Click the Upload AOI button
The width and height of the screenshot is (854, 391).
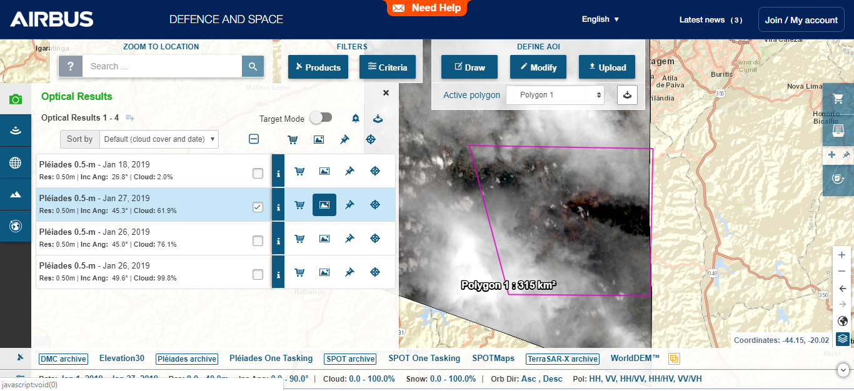click(607, 67)
